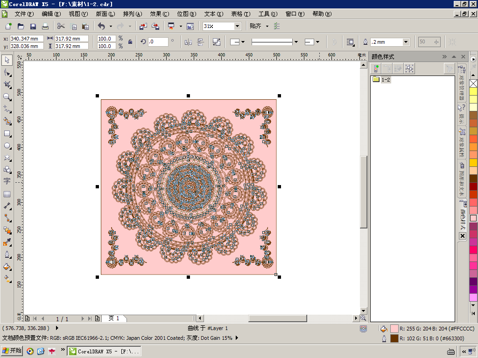
Task: Open the zoom level dropdown
Action: [237, 27]
